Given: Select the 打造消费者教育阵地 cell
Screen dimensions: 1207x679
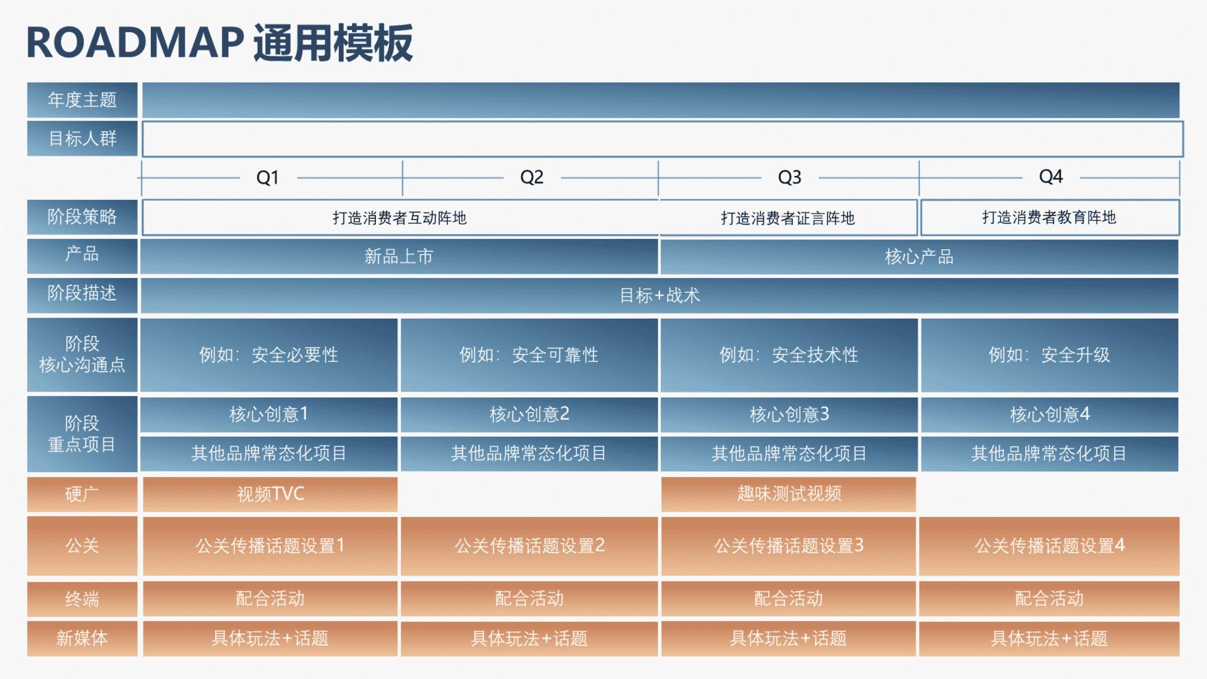Looking at the screenshot, I should [x=1049, y=217].
